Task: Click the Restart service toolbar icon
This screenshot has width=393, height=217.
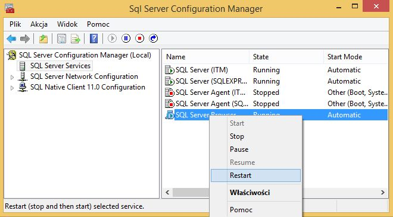Action: click(154, 39)
